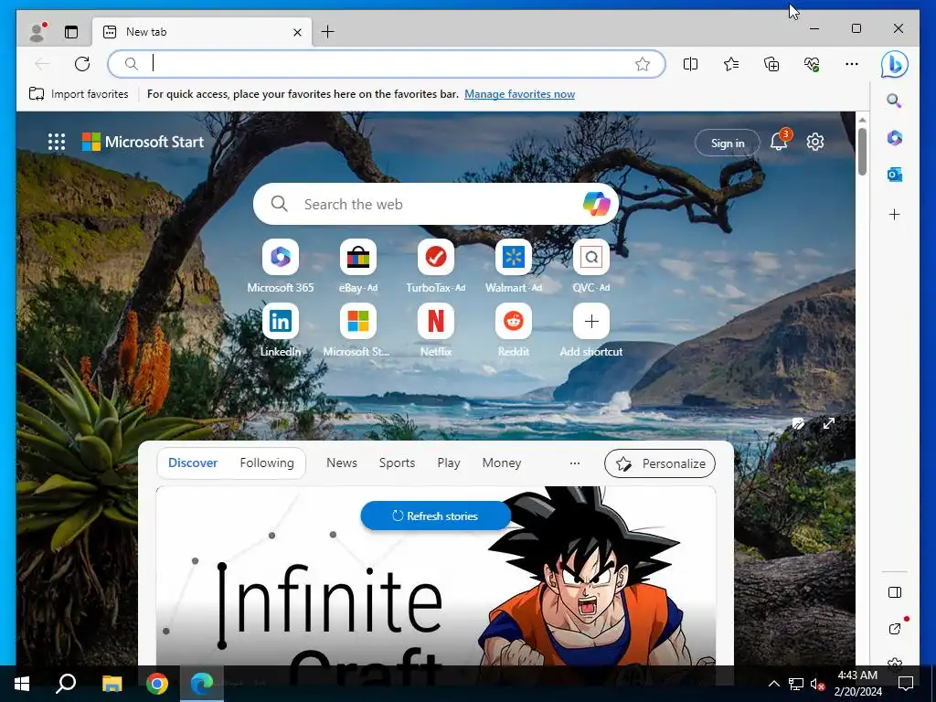The image size is (936, 702).
Task: Open the external link sidebar icon
Action: (x=894, y=629)
